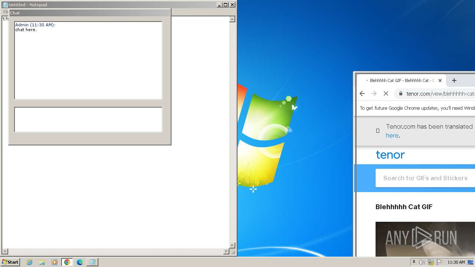Image resolution: width=475 pixels, height=267 pixels.
Task: Stop loading the page in Chrome
Action: [x=386, y=93]
